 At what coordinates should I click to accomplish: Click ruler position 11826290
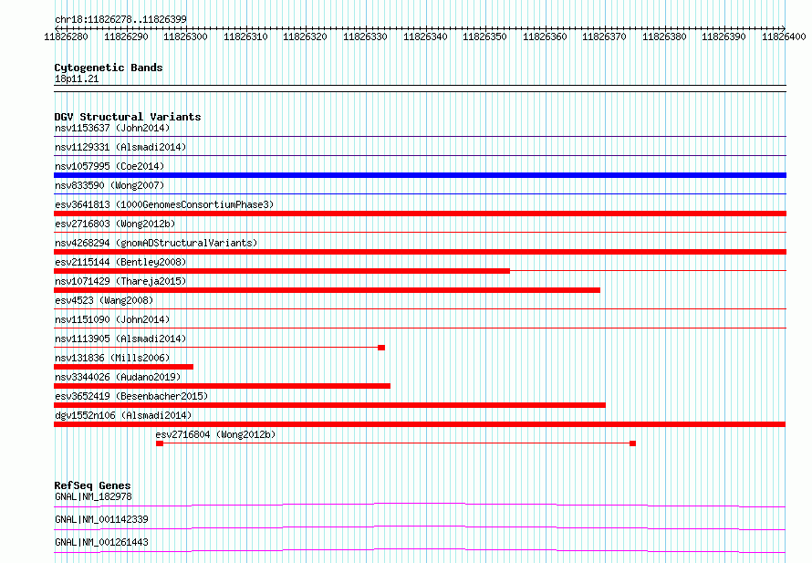click(126, 36)
